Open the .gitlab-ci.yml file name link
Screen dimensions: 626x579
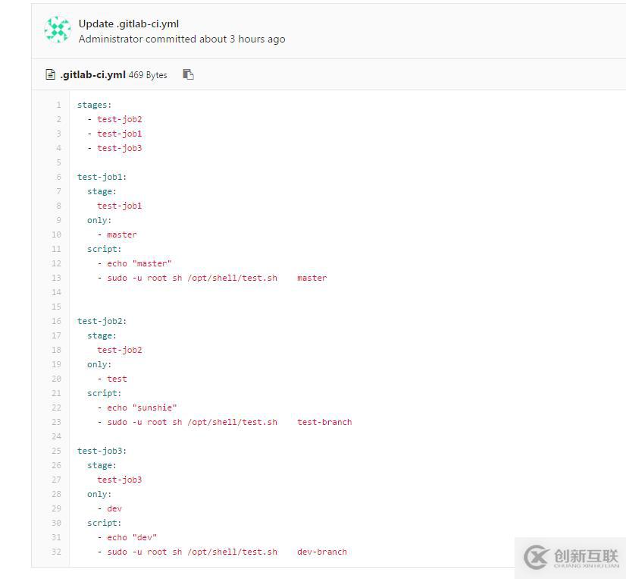coord(92,75)
